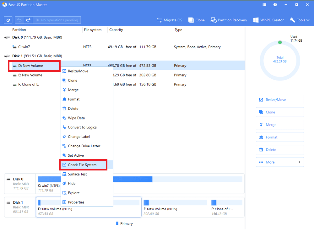
Task: Pick Change Drive Letter in the context menu
Action: [x=84, y=146]
